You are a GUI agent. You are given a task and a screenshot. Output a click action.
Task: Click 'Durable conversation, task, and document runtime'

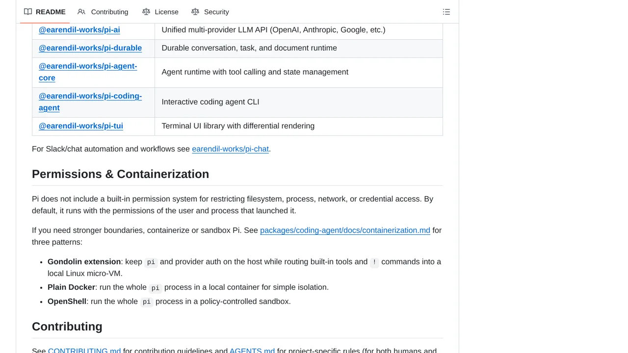[249, 48]
